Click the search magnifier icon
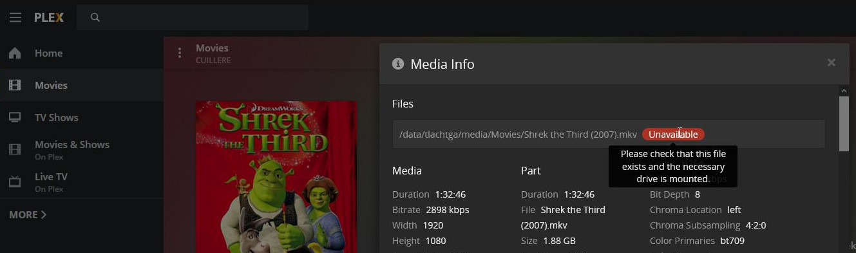 coord(95,17)
